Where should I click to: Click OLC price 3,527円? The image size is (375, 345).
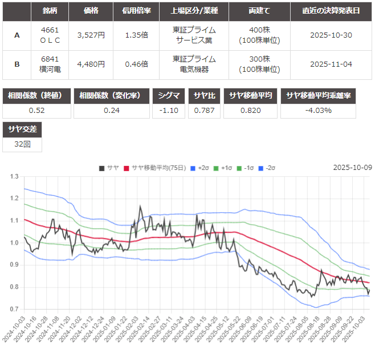coord(91,35)
